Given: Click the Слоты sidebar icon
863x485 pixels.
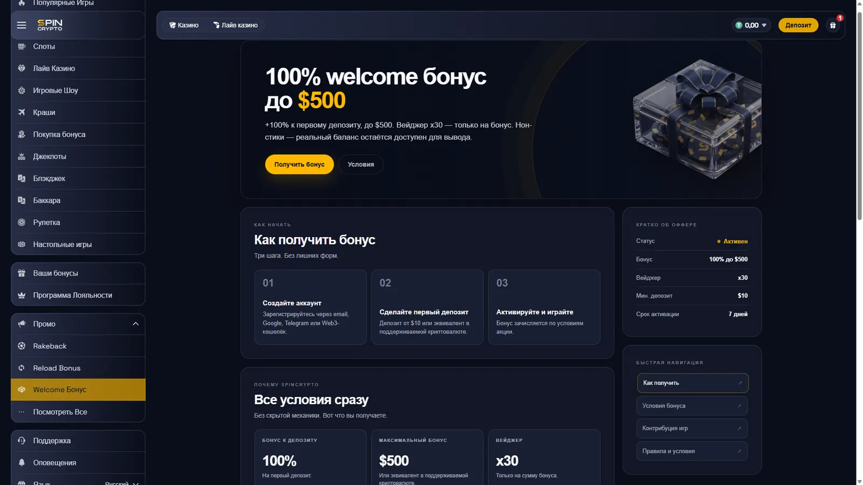Looking at the screenshot, I should (22, 46).
